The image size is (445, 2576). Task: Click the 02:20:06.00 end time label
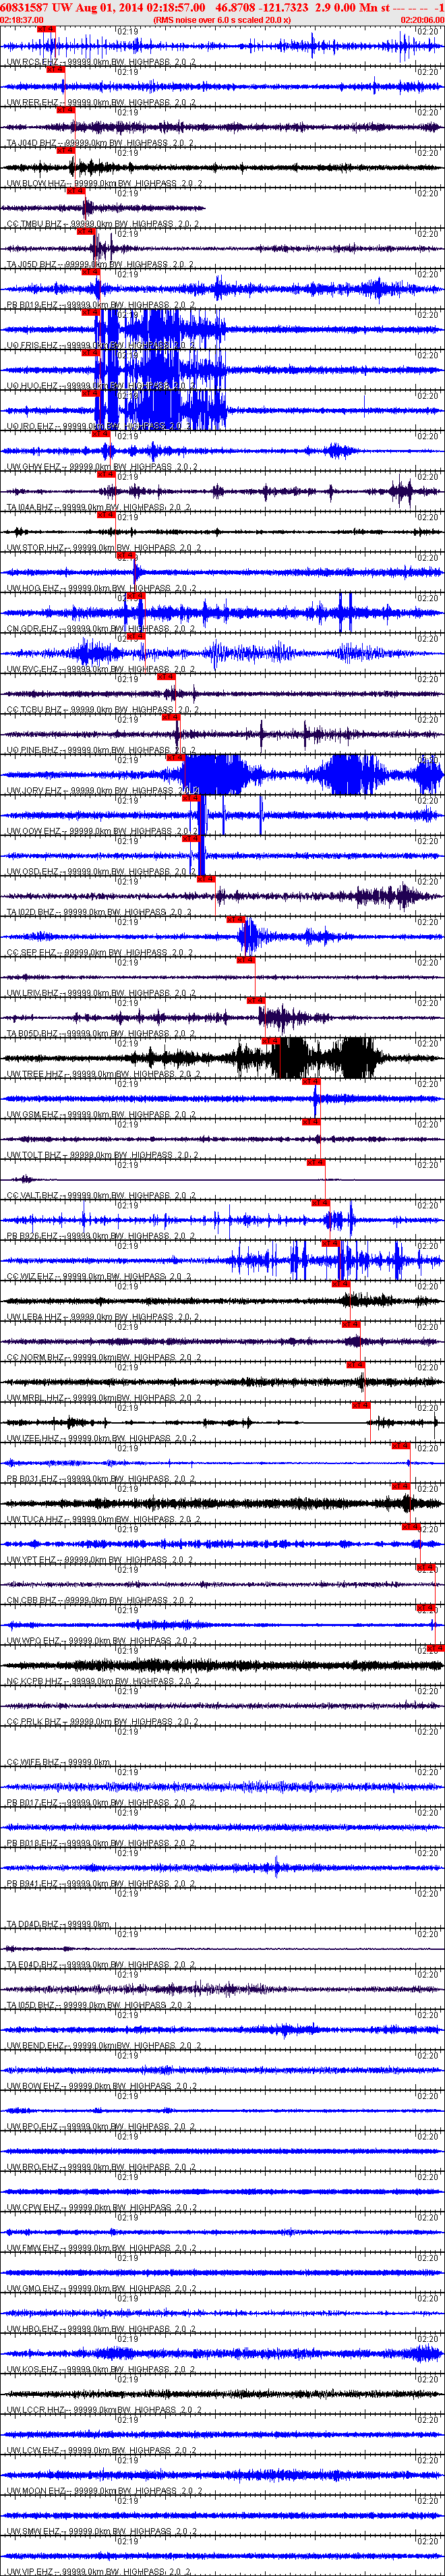422,20
